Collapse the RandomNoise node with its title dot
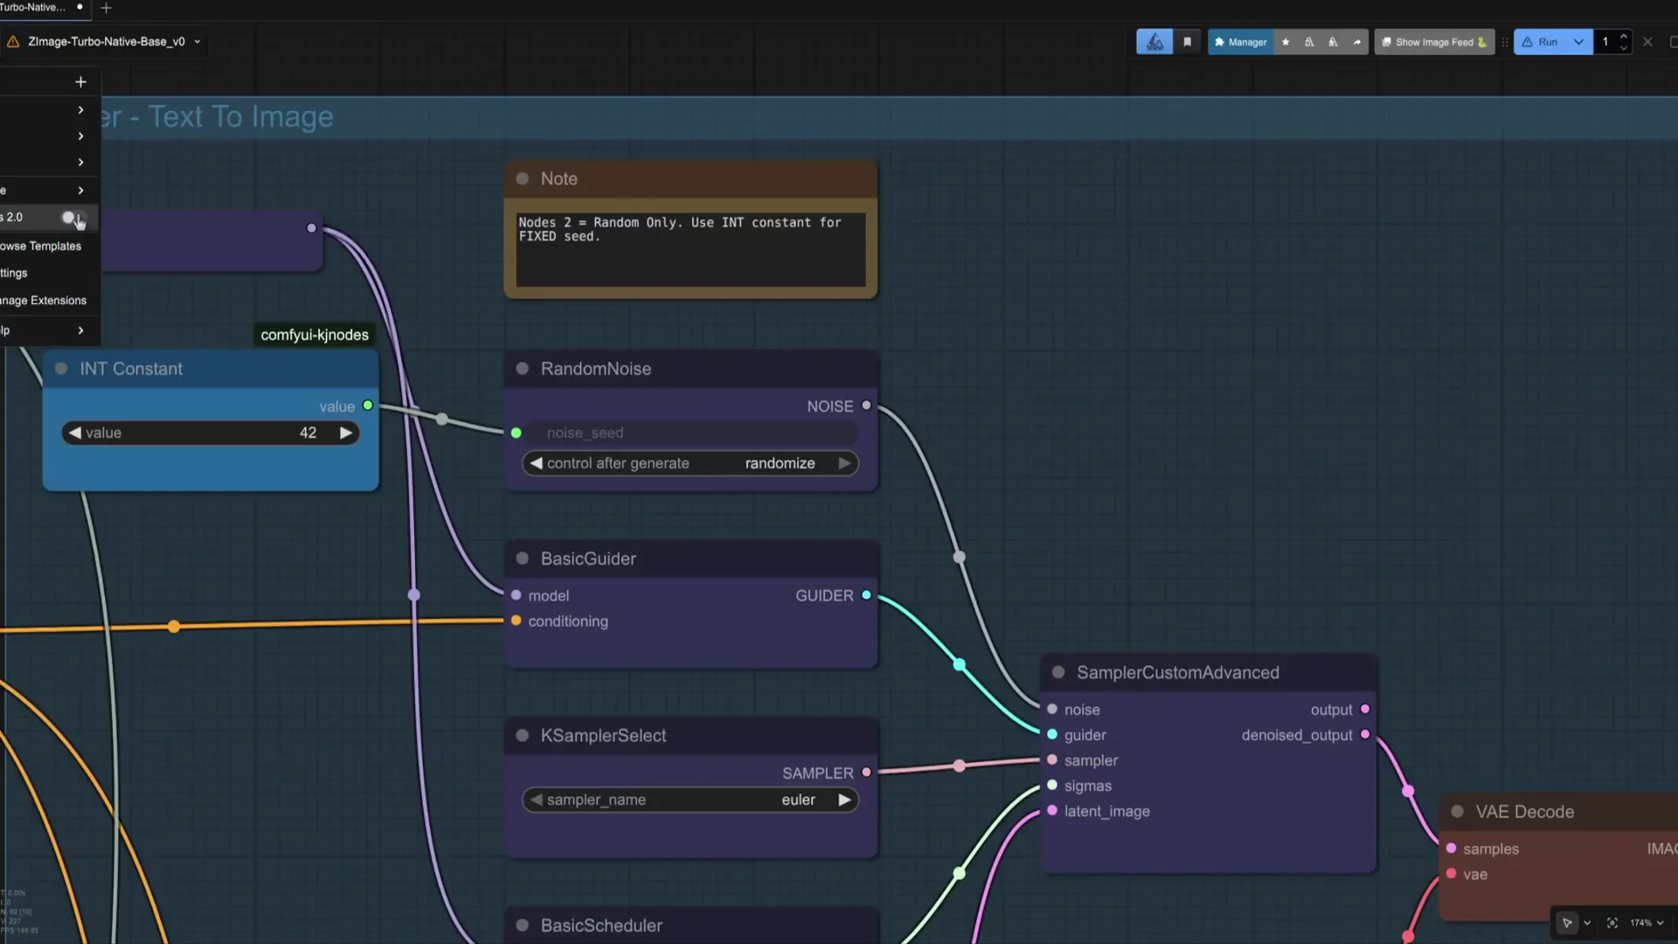 point(522,368)
